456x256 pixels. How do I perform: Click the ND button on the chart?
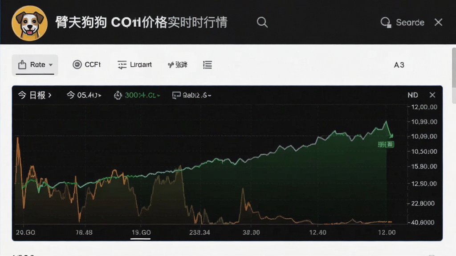(x=413, y=95)
